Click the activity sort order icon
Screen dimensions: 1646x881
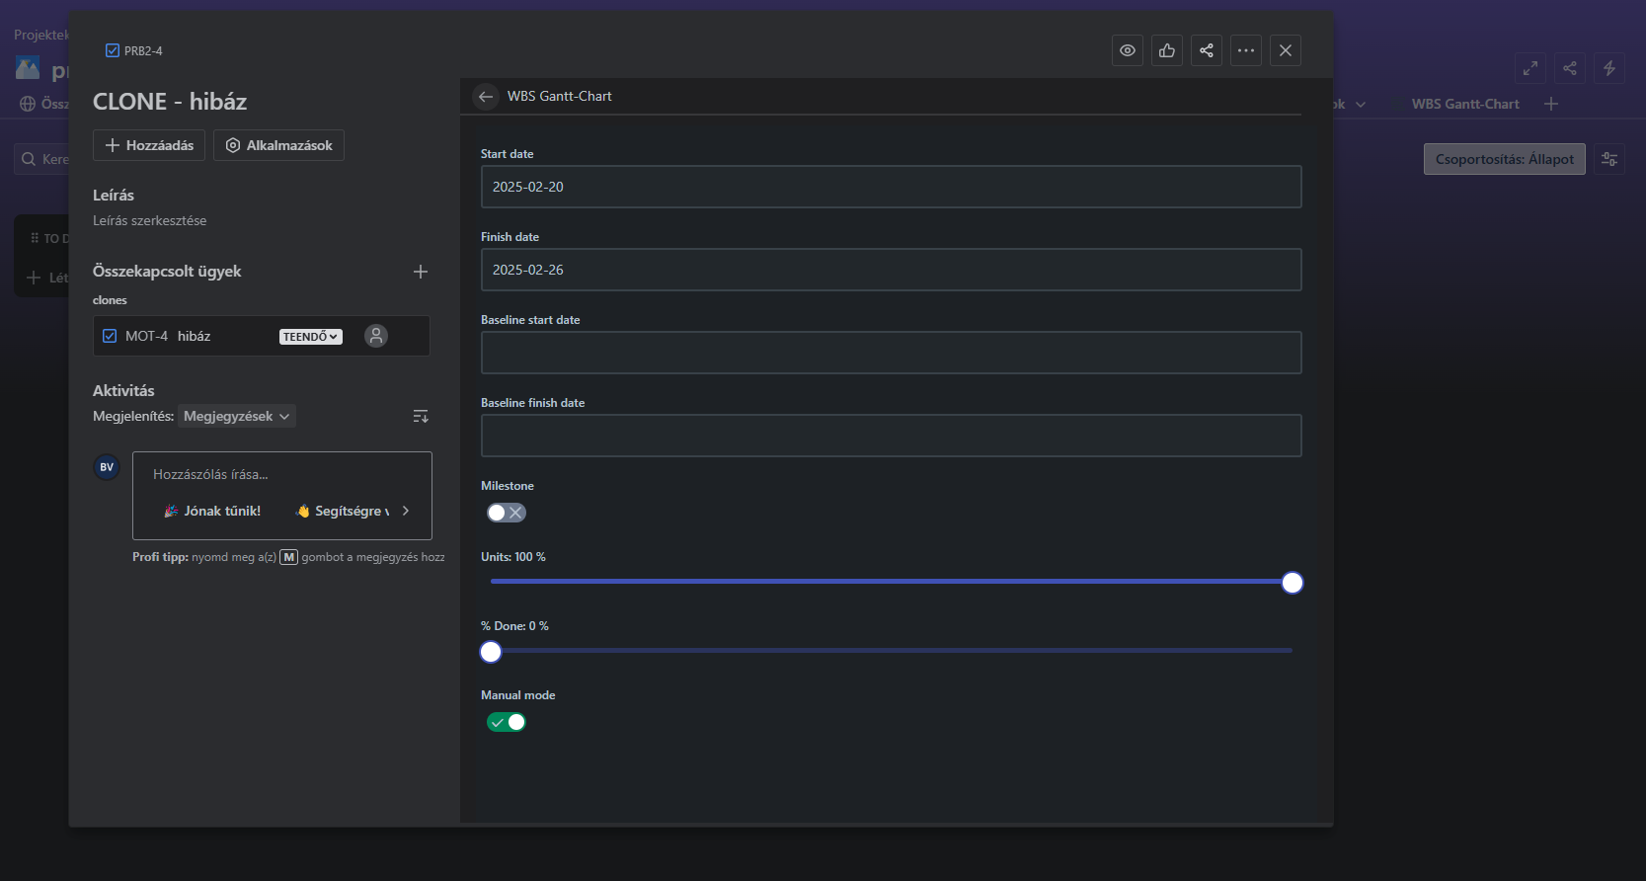pos(421,417)
